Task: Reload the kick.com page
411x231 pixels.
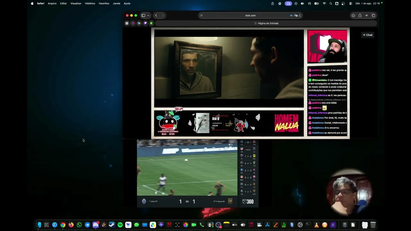Action: coord(300,15)
